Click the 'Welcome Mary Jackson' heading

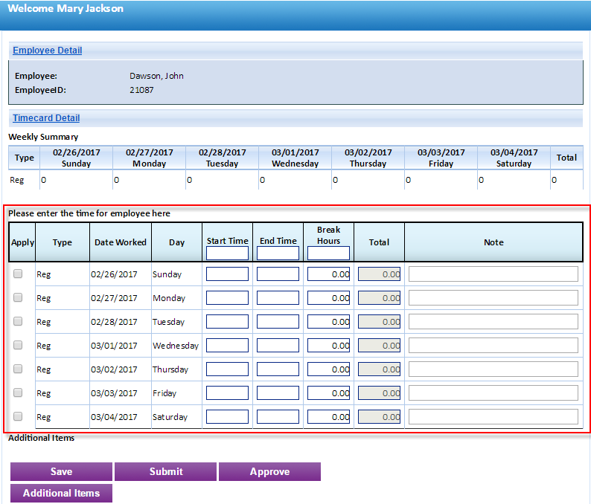(x=66, y=8)
